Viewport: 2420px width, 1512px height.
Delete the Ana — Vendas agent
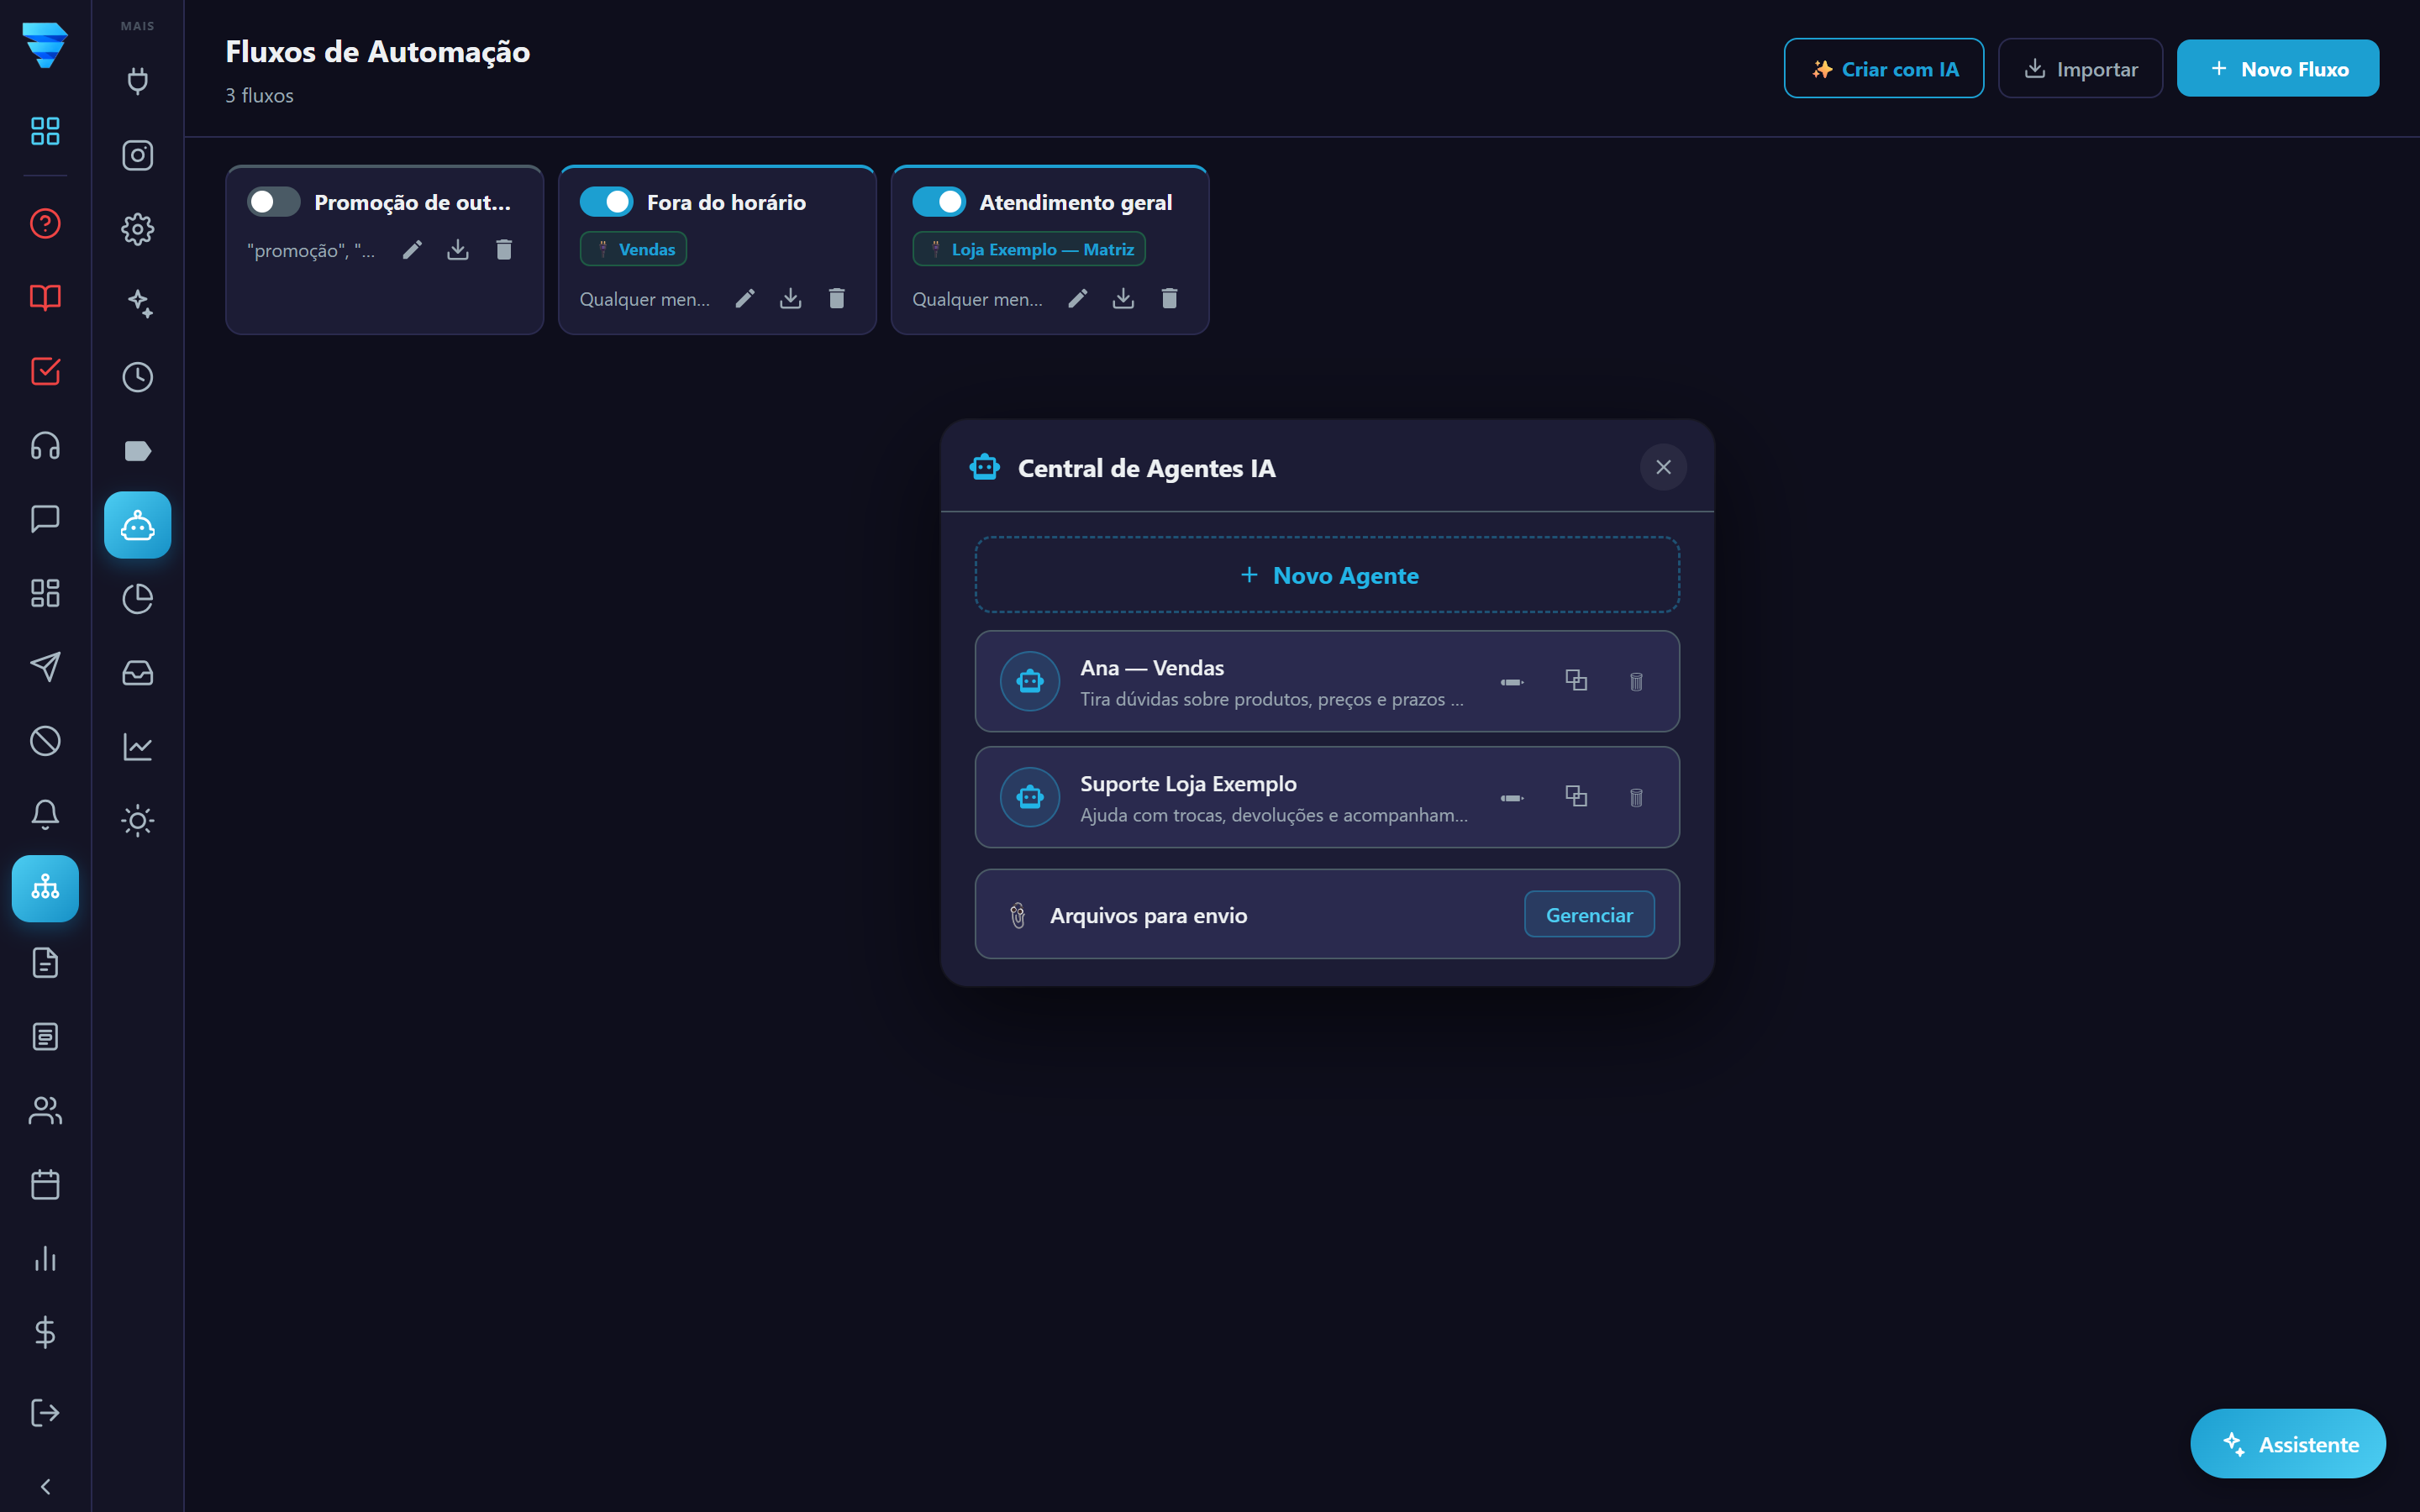(1636, 682)
